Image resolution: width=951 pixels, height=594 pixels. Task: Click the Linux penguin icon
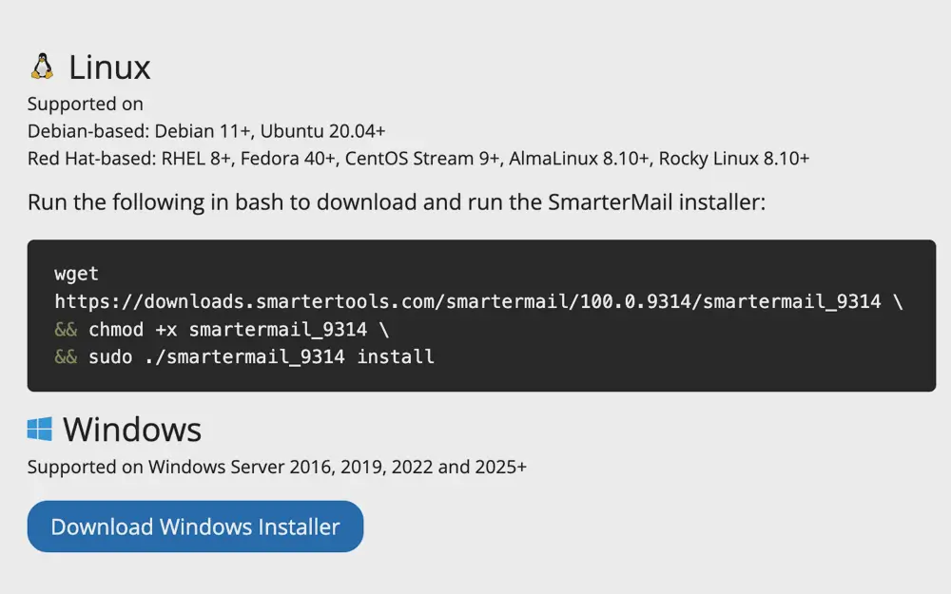tap(41, 66)
